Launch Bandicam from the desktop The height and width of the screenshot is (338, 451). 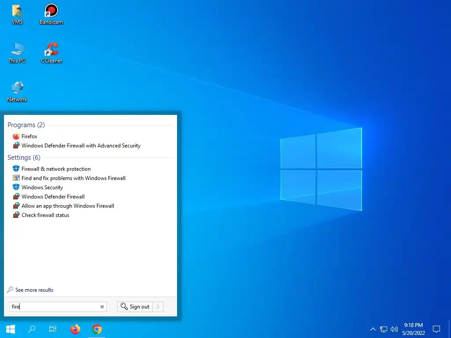(x=51, y=14)
